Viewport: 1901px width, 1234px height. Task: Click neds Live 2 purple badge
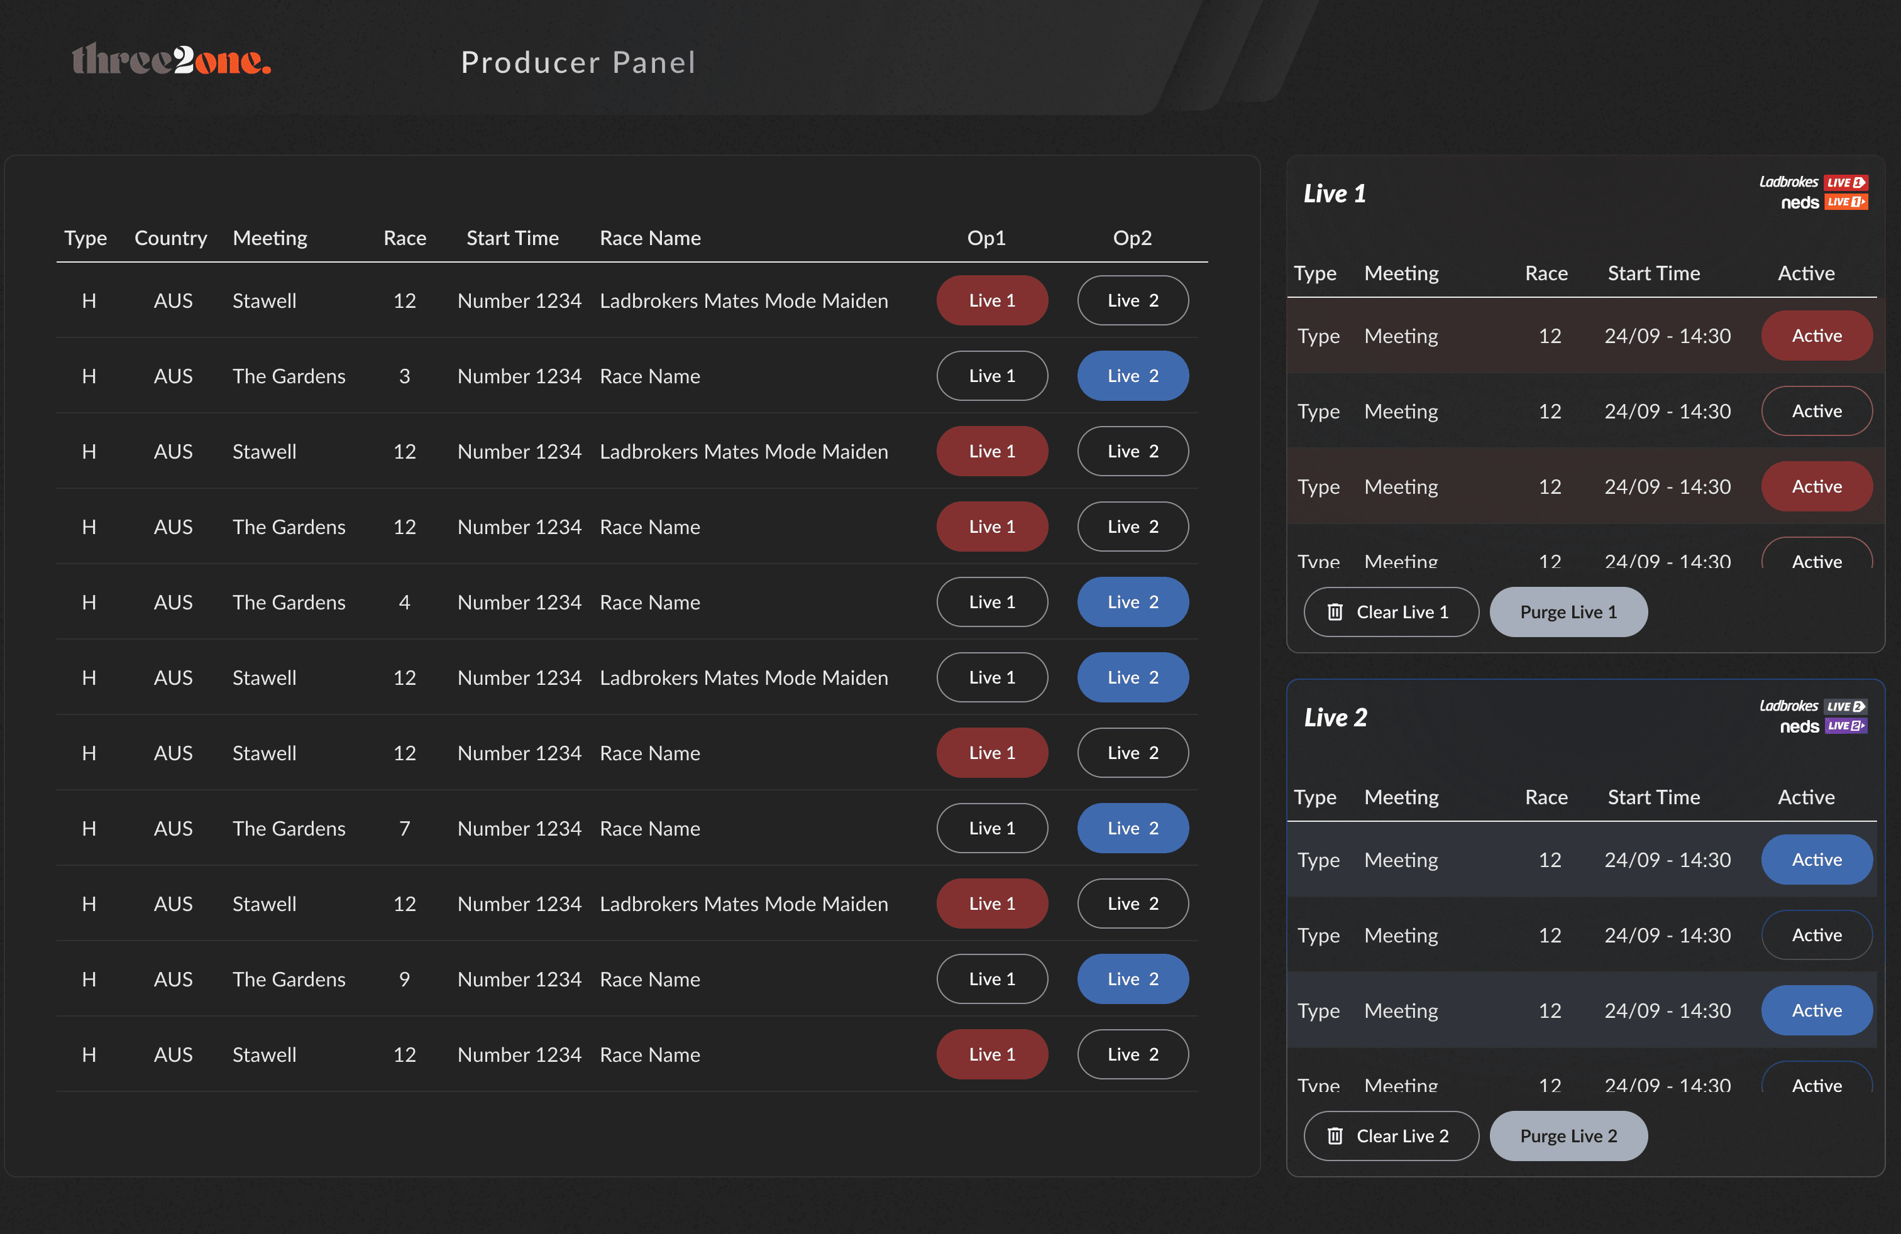pos(1846,726)
